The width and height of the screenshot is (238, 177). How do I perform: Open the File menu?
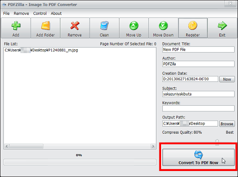pos(6,14)
